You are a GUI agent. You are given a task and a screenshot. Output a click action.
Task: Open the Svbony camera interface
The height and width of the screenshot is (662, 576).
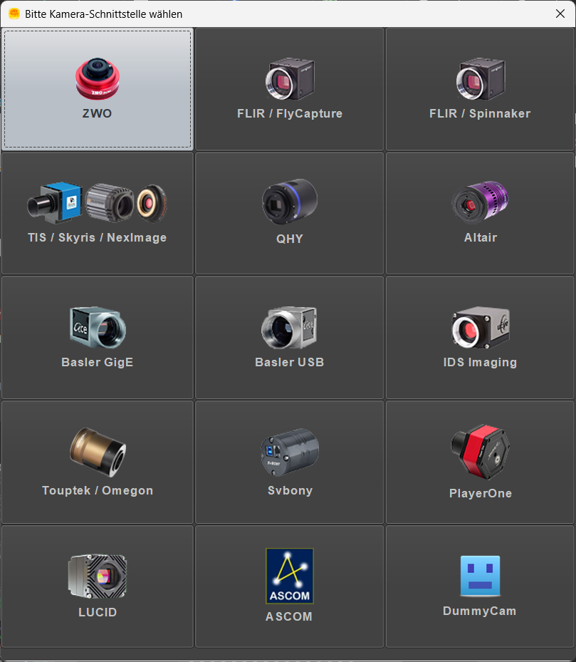point(290,462)
